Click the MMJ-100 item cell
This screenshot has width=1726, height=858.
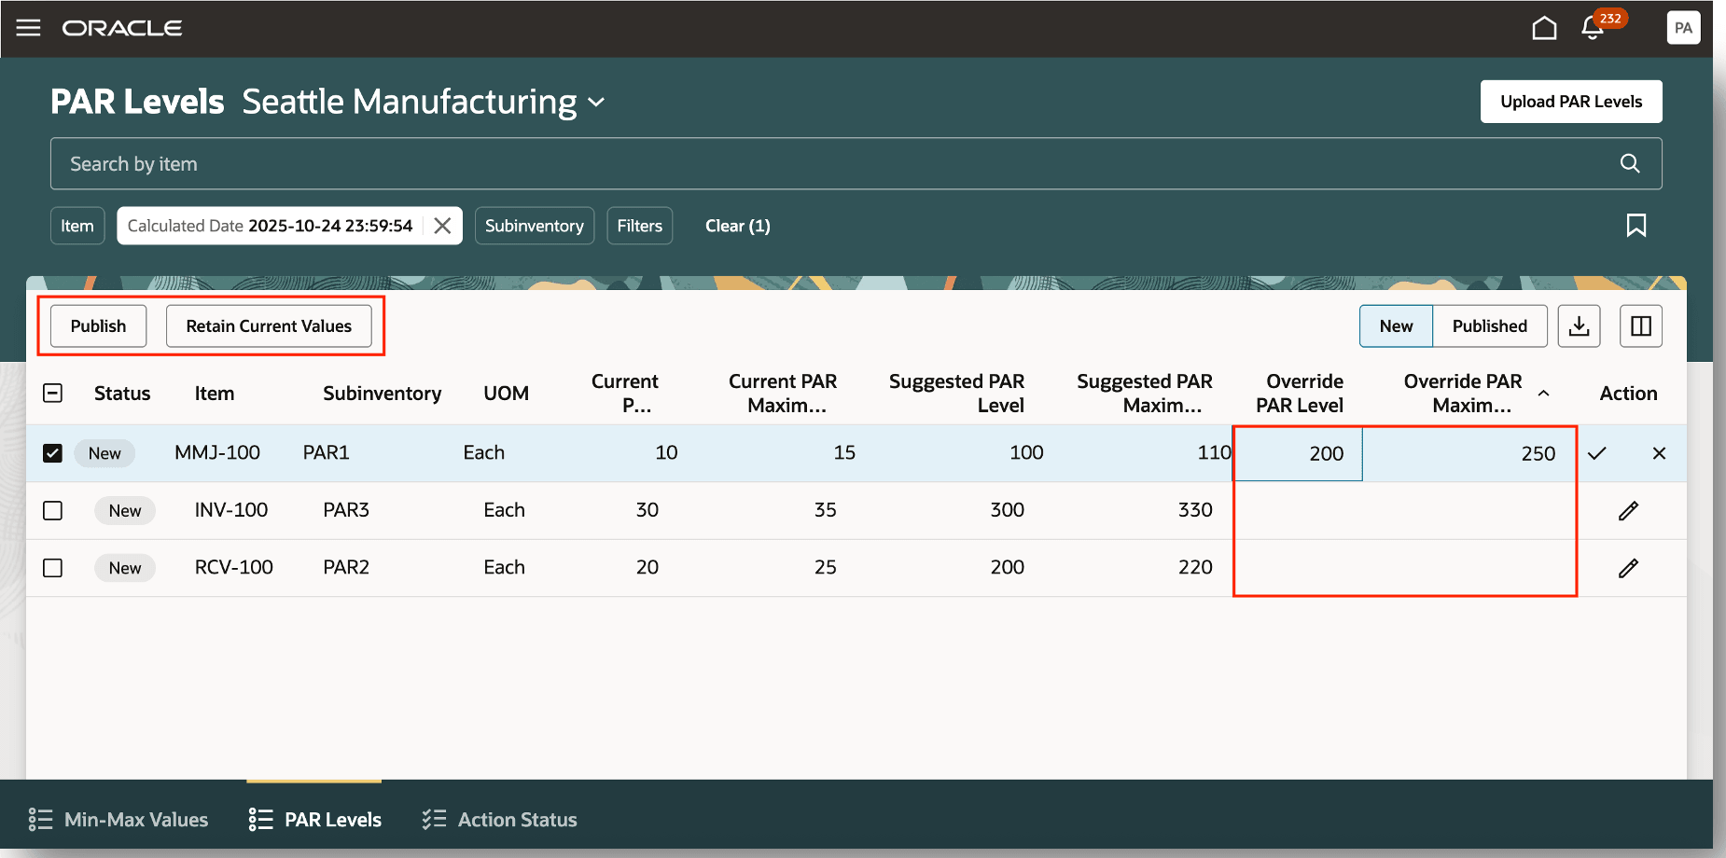click(217, 452)
